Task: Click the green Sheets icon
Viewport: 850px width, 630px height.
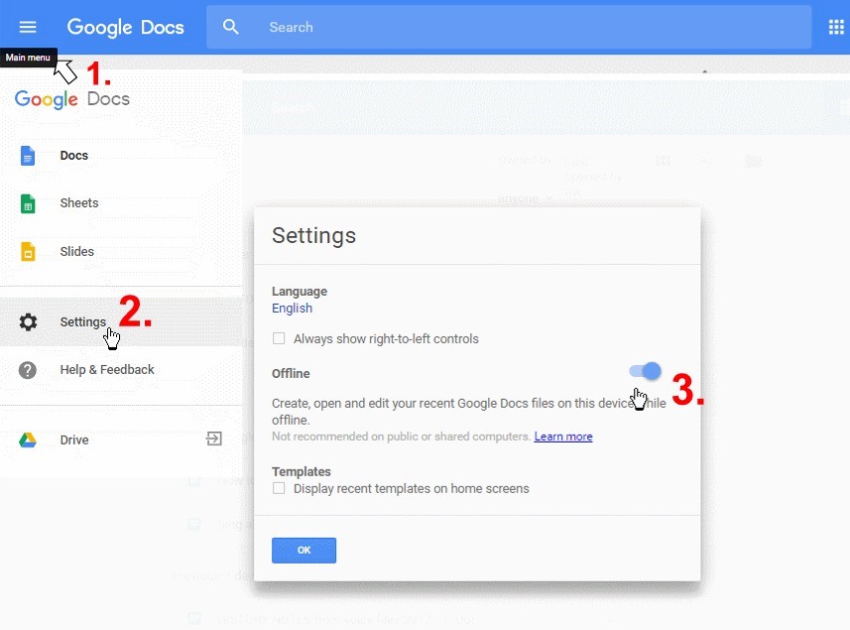Action: (x=28, y=203)
